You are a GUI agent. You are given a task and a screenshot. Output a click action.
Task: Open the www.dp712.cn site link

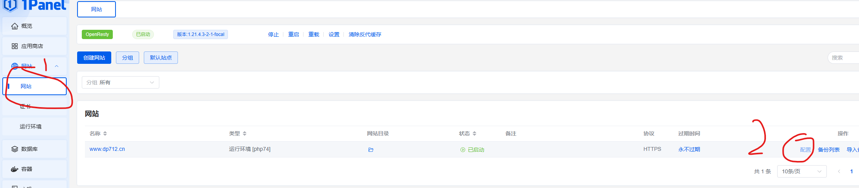[x=107, y=149]
